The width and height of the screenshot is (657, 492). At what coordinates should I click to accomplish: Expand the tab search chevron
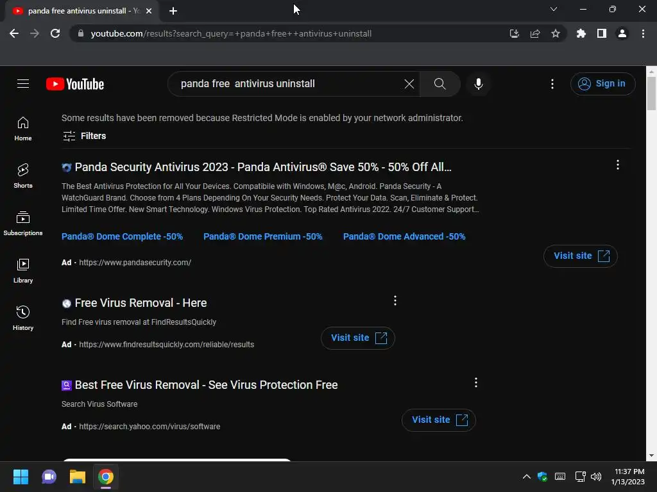click(554, 9)
